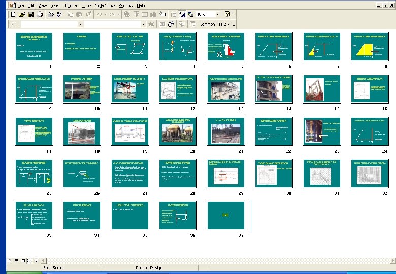Create a new presentation with the New icon
This screenshot has width=396, height=274.
point(13,15)
